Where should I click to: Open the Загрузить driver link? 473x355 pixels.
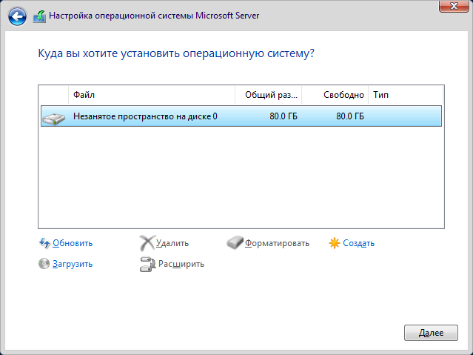coord(73,264)
